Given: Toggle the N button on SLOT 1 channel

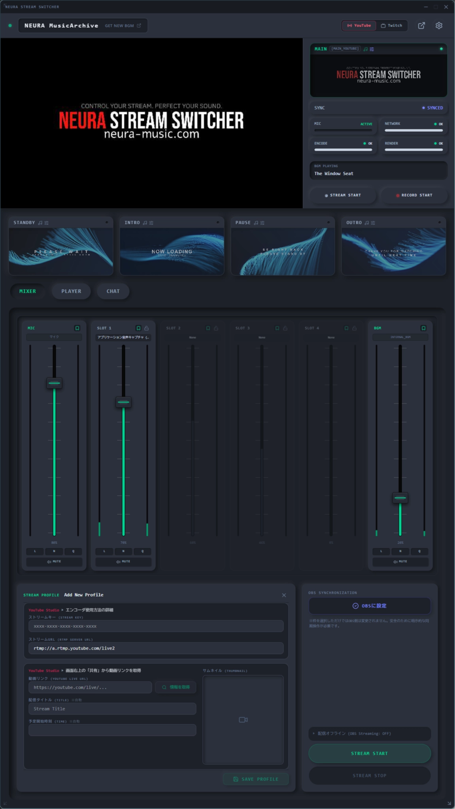Looking at the screenshot, I should pos(123,551).
